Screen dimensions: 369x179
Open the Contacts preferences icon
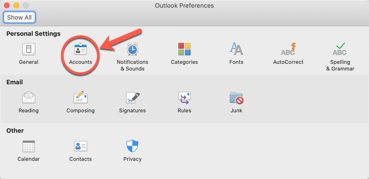coord(81,146)
